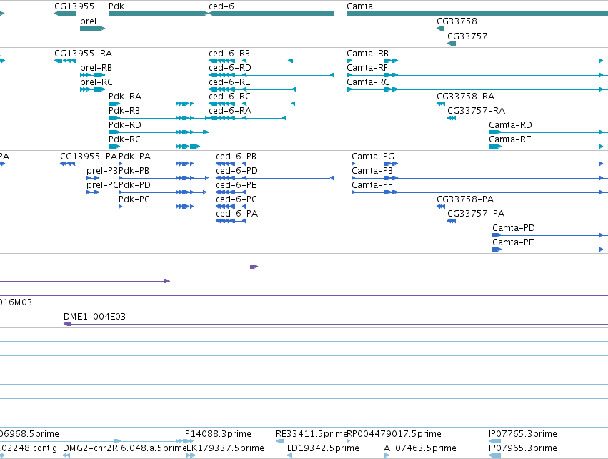Screen dimensions: 608x459
Task: Click the CG13955-PA protein label
Action: (89, 157)
